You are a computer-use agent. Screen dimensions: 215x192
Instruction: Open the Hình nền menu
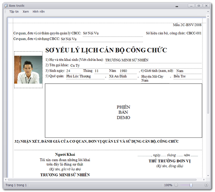[x=39, y=12]
